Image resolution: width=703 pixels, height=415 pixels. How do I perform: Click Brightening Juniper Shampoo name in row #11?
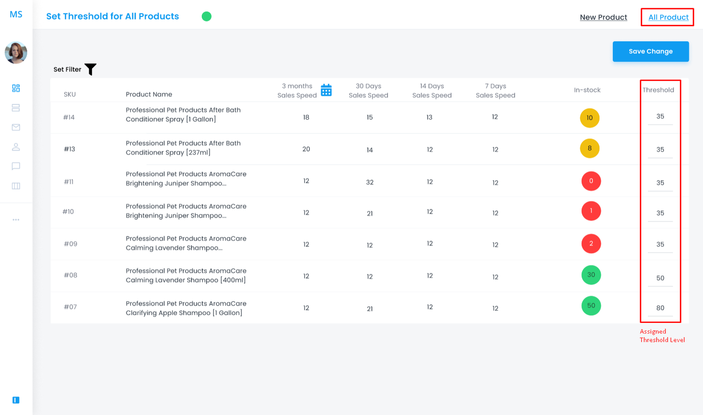(x=186, y=179)
